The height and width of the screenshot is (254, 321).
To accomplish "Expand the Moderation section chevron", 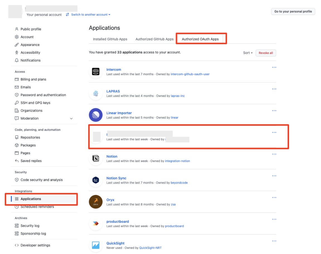I will [71, 119].
